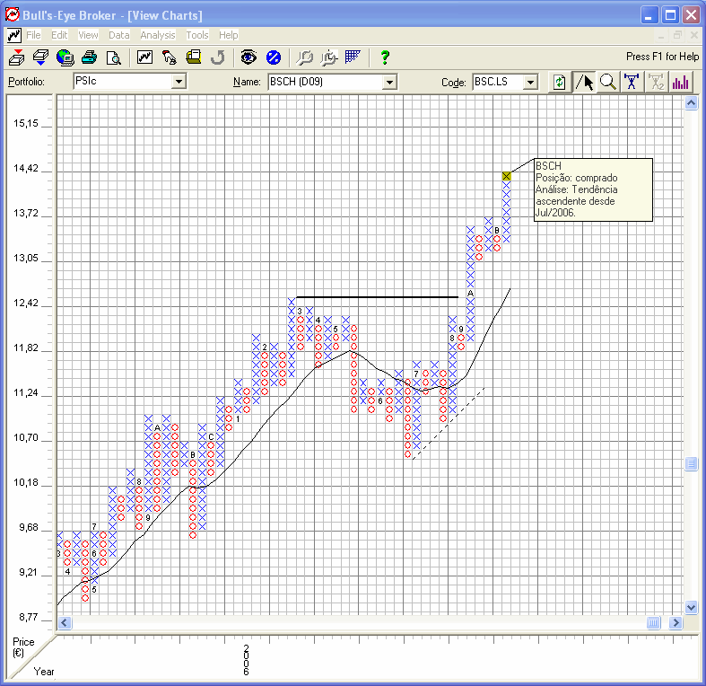Toggle the line pointer drawing mode button

pyautogui.click(x=584, y=82)
